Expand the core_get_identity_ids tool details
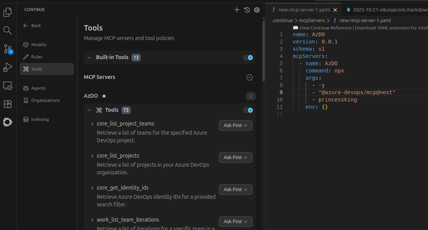 click(92, 188)
